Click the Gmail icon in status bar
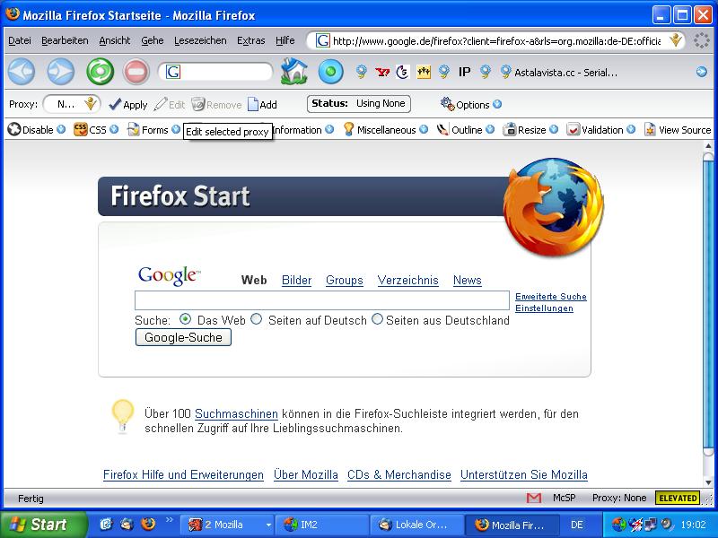This screenshot has height=538, width=718. point(534,498)
